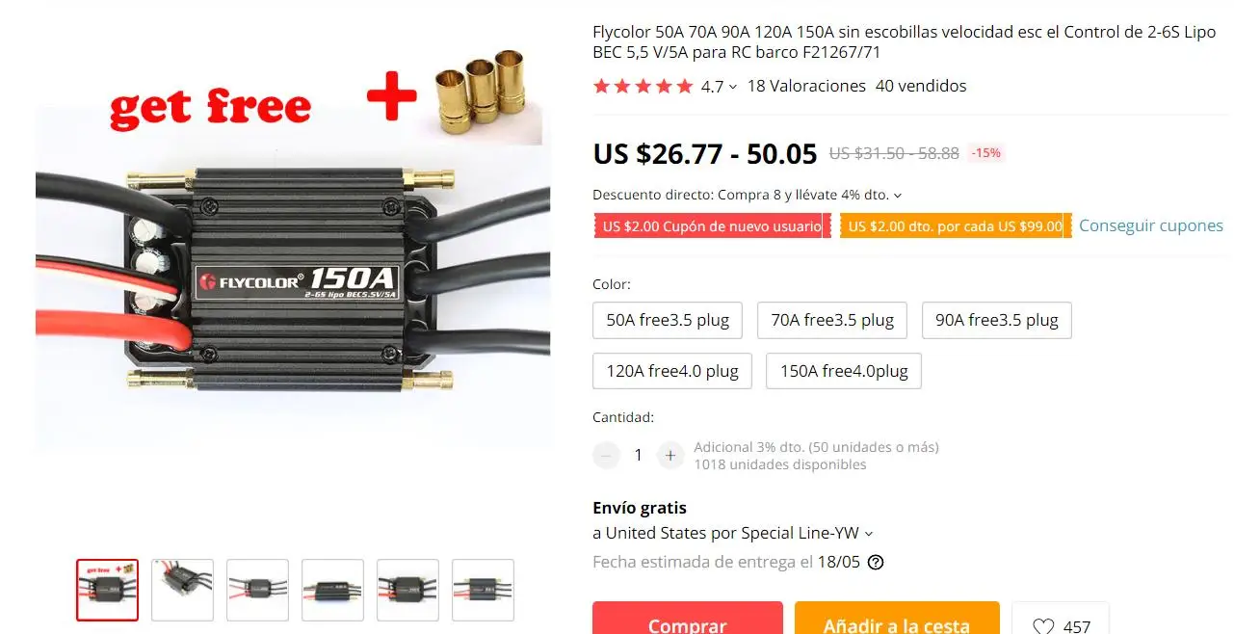1234x634 pixels.
Task: Click Conseguir cupones link
Action: 1151,225
